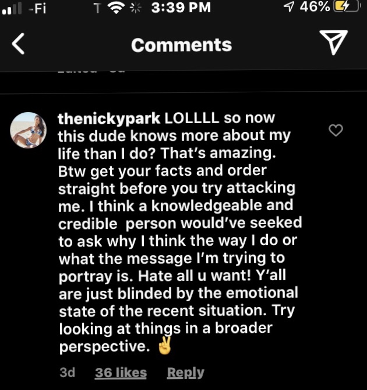Tap the 3d timestamp
This screenshot has height=390, width=367.
67,372
